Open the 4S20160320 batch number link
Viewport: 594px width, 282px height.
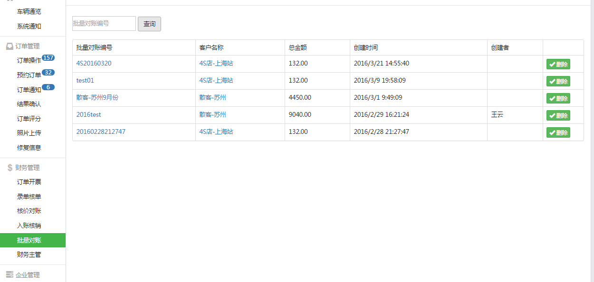pos(94,63)
